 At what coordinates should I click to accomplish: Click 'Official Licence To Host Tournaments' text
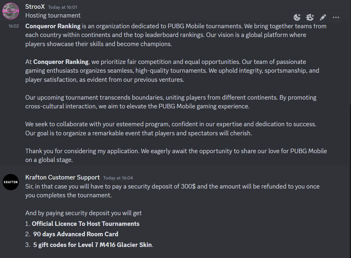coord(86,224)
